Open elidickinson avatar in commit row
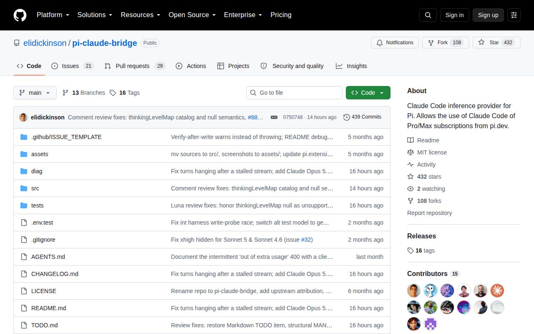The height and width of the screenshot is (334, 534). tap(23, 117)
